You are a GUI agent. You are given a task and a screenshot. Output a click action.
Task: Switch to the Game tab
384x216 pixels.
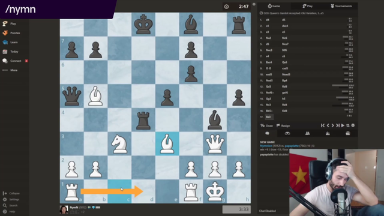tap(274, 6)
